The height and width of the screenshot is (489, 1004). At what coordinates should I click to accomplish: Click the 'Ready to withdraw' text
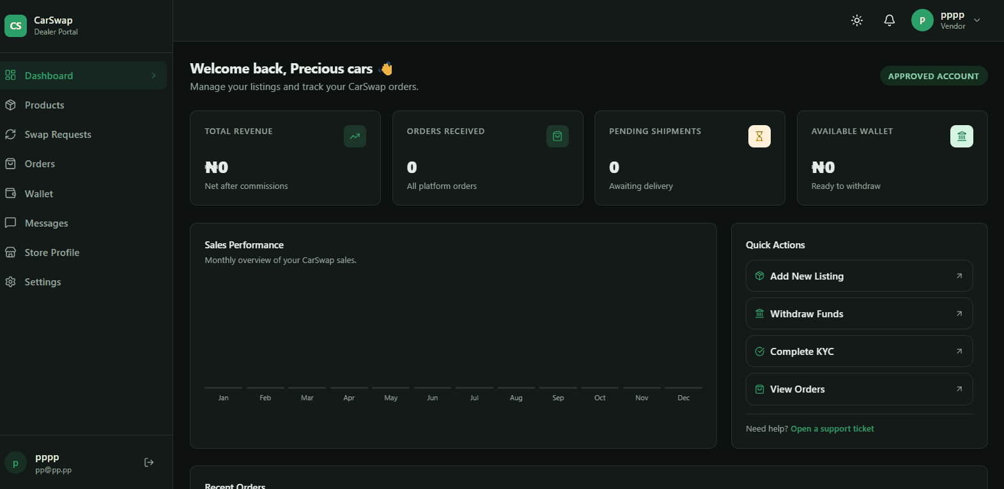(846, 186)
